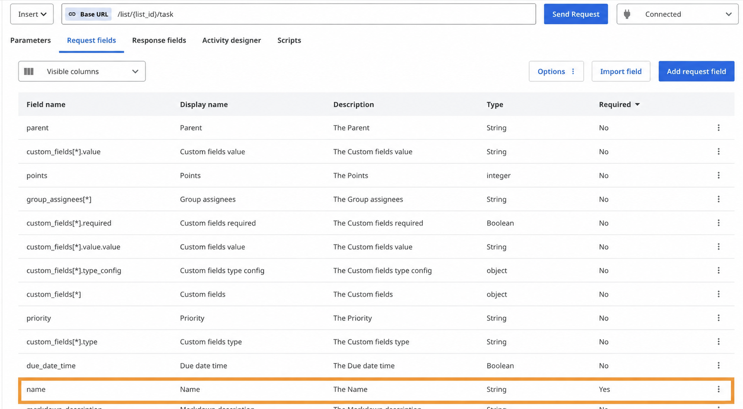This screenshot has width=743, height=409.
Task: Open the more menu for custom_fields[*].type row
Action: [x=719, y=341]
